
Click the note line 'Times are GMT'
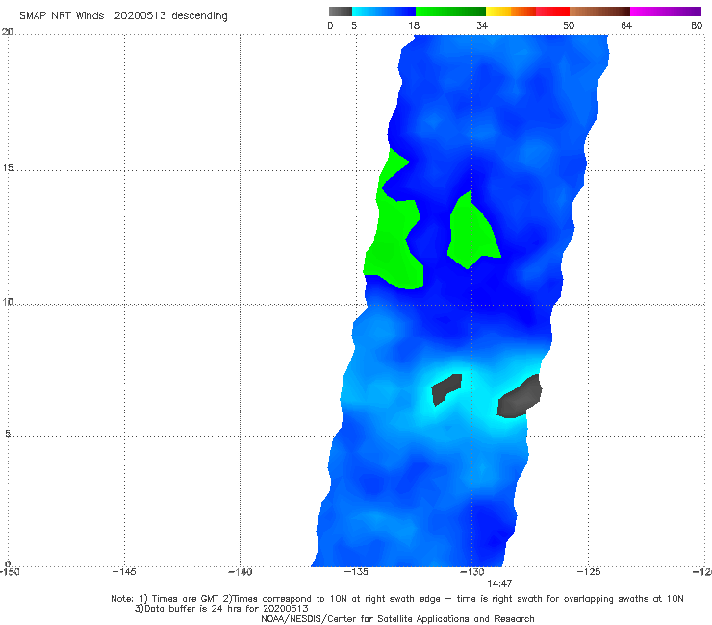coord(185,599)
